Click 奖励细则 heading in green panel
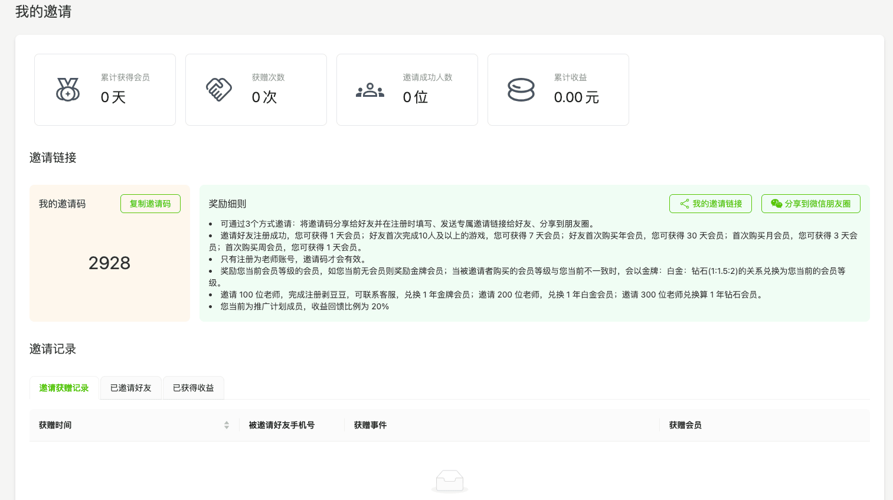The image size is (893, 500). click(228, 204)
